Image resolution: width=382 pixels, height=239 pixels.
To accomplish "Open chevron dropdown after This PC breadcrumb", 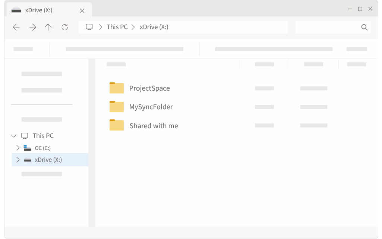I will (x=133, y=27).
